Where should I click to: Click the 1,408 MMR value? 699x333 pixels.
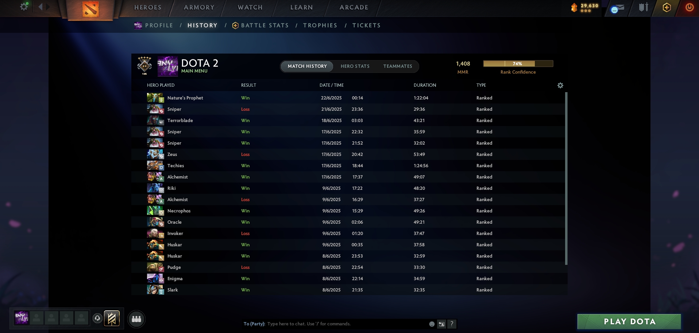[x=463, y=63]
